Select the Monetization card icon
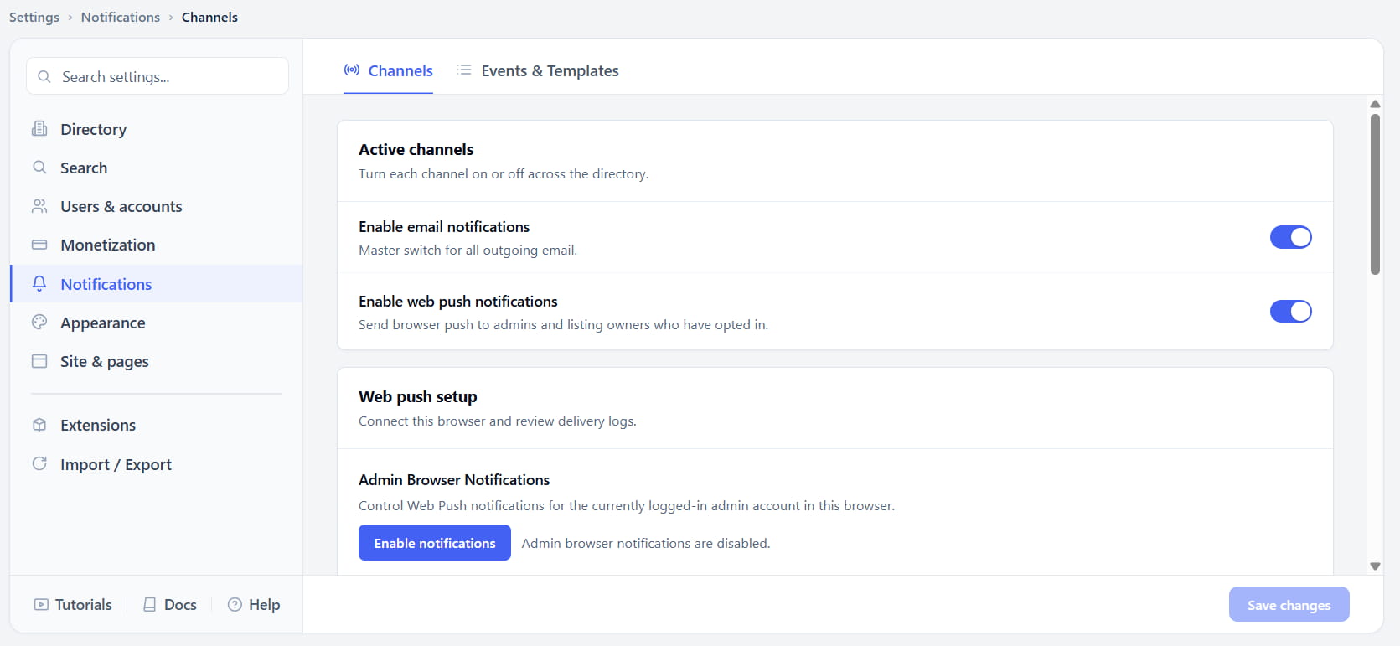1400x646 pixels. (x=39, y=245)
